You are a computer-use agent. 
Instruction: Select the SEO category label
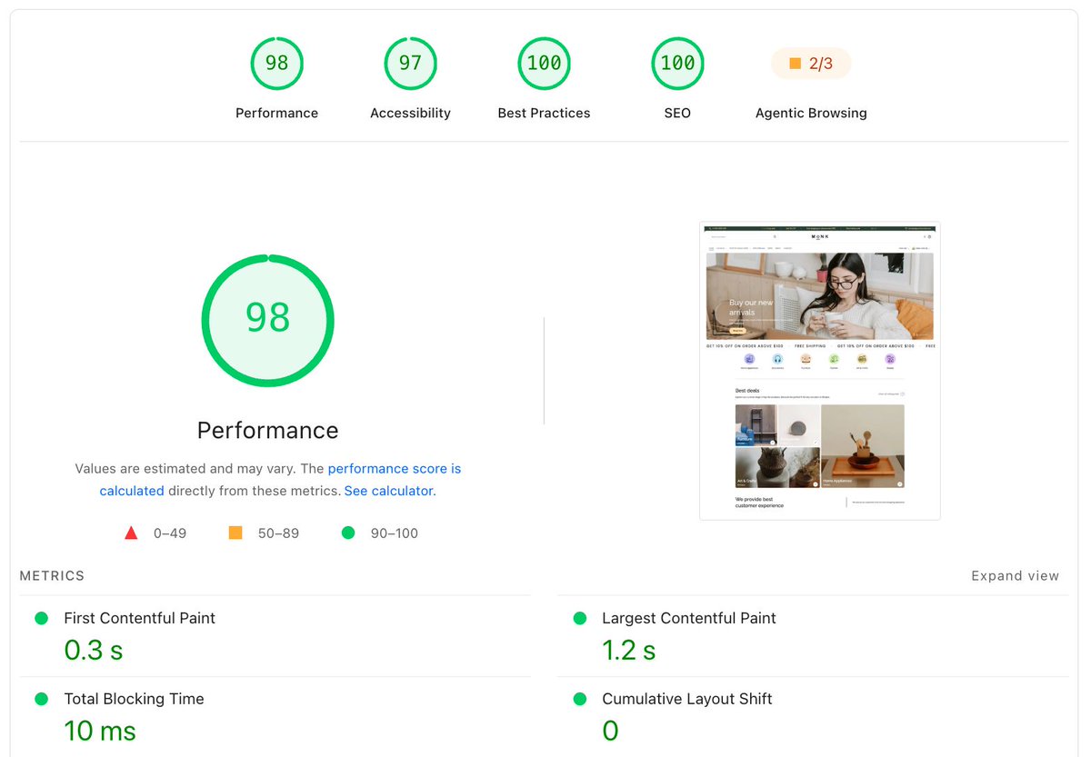coord(677,114)
